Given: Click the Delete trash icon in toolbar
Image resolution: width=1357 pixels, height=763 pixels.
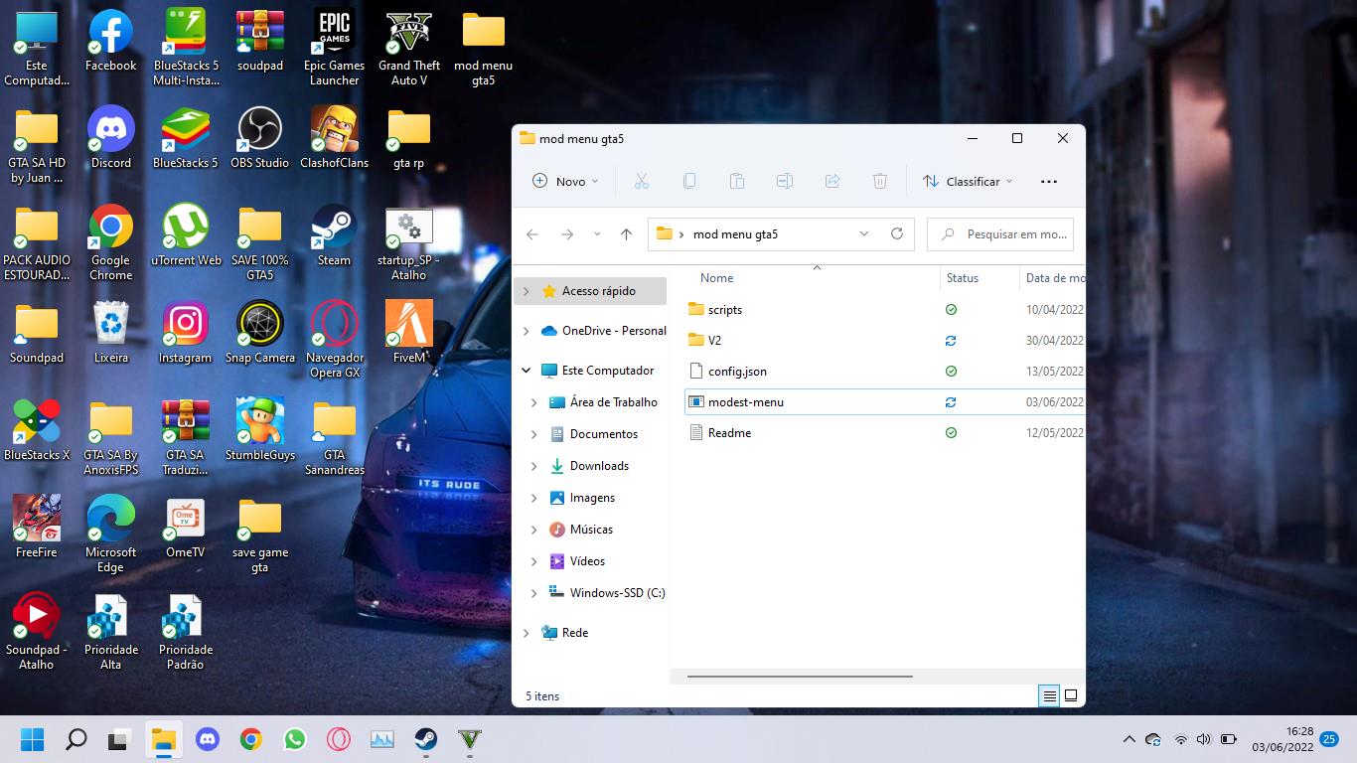Looking at the screenshot, I should (x=879, y=181).
